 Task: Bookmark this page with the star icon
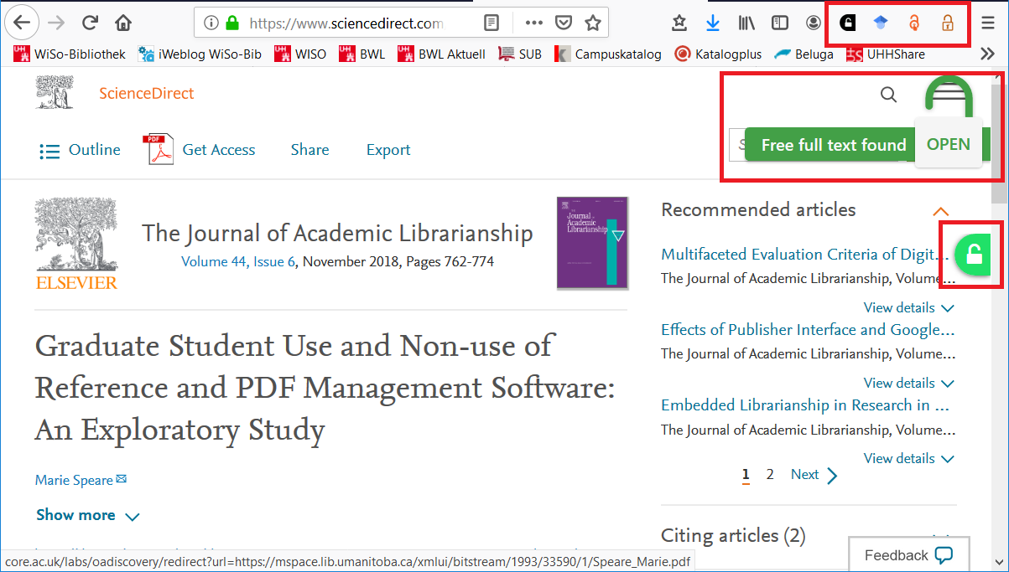coord(593,23)
